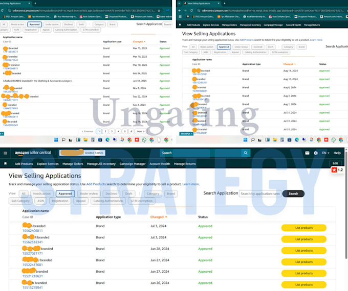
Task: Open the tab search chevron in top-right browser
Action: click(x=179, y=4)
